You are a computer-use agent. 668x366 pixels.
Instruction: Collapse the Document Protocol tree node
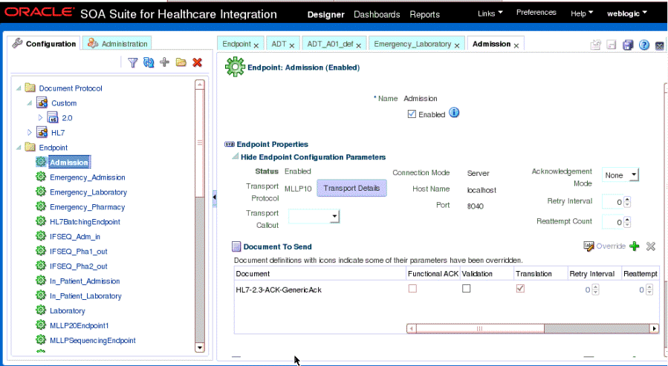tap(19, 88)
